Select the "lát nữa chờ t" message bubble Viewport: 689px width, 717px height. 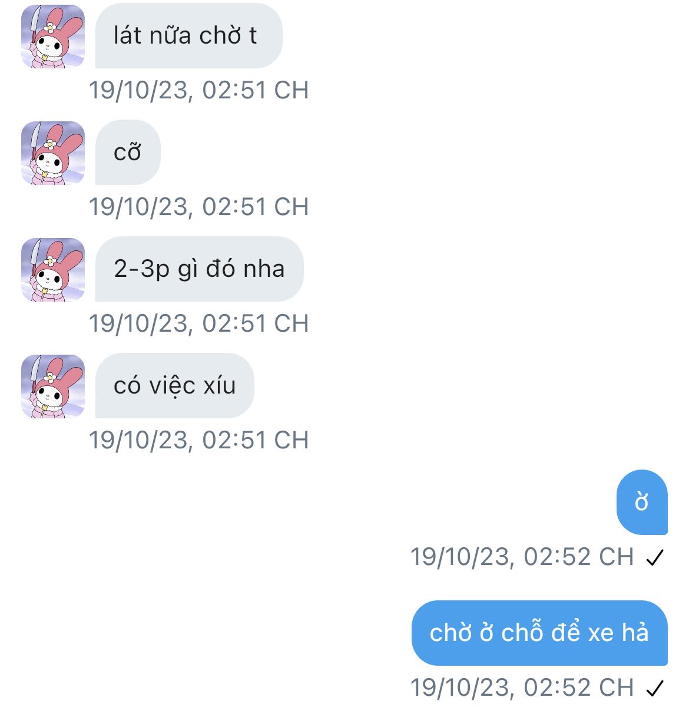[x=188, y=36]
